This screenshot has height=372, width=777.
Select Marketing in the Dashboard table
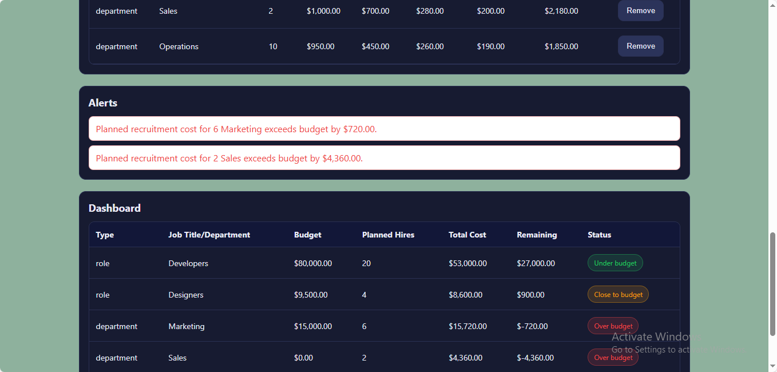[x=187, y=326]
